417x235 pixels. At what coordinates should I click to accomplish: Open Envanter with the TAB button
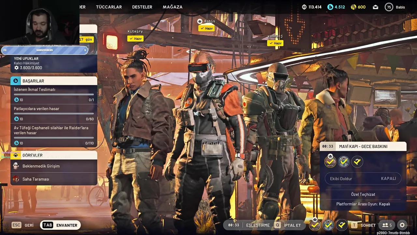[60, 225]
